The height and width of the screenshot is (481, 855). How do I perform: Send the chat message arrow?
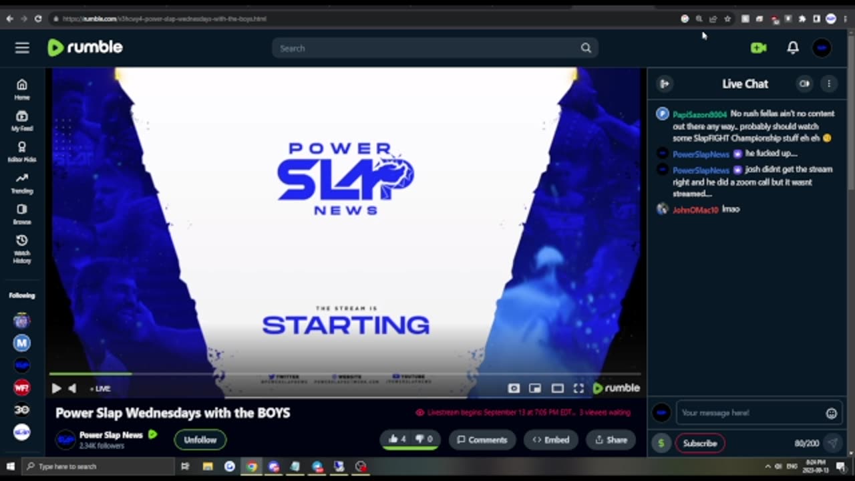832,443
